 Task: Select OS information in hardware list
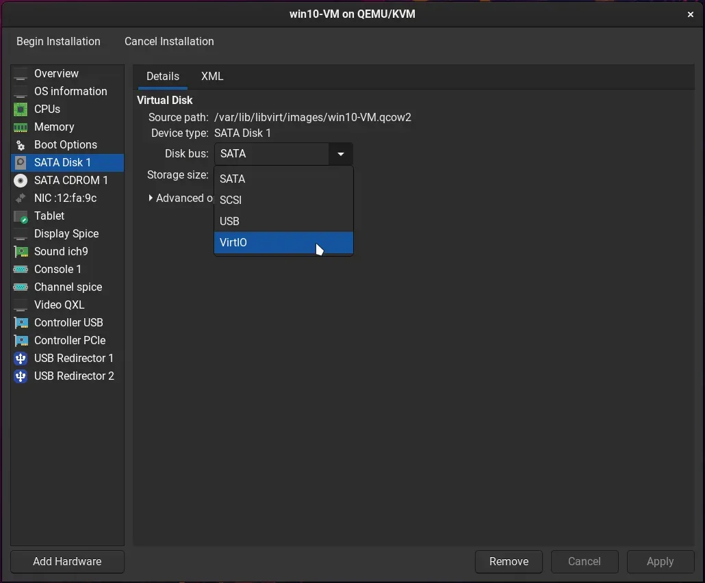[x=68, y=91]
